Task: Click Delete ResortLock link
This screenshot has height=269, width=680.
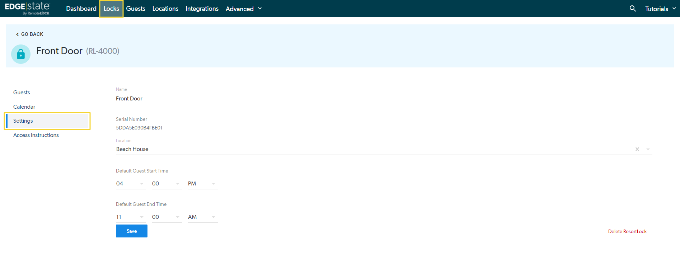Action: click(x=627, y=231)
